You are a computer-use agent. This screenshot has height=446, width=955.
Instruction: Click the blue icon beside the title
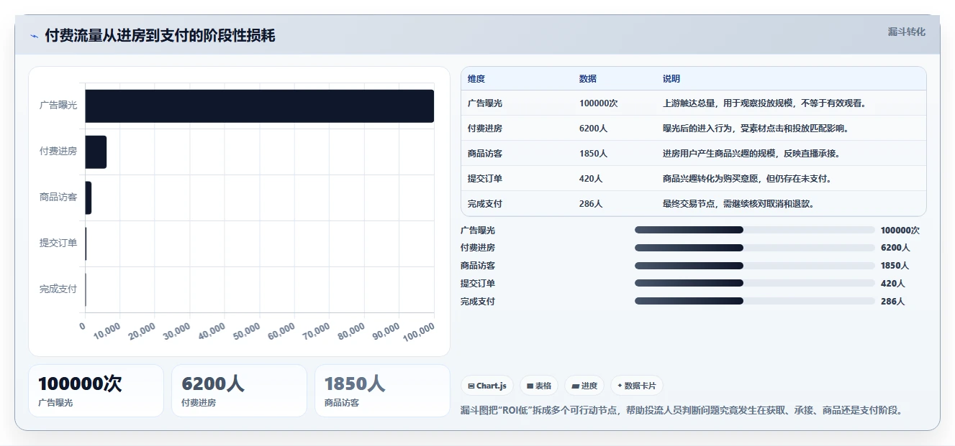coord(34,36)
